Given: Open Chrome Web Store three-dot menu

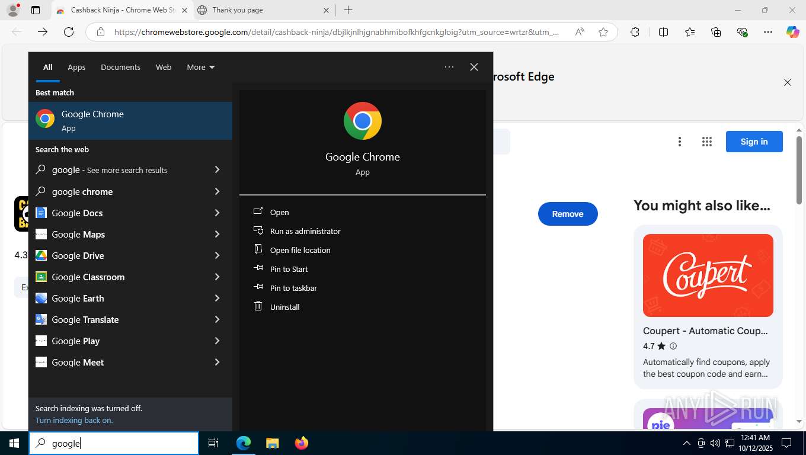Looking at the screenshot, I should pyautogui.click(x=680, y=142).
